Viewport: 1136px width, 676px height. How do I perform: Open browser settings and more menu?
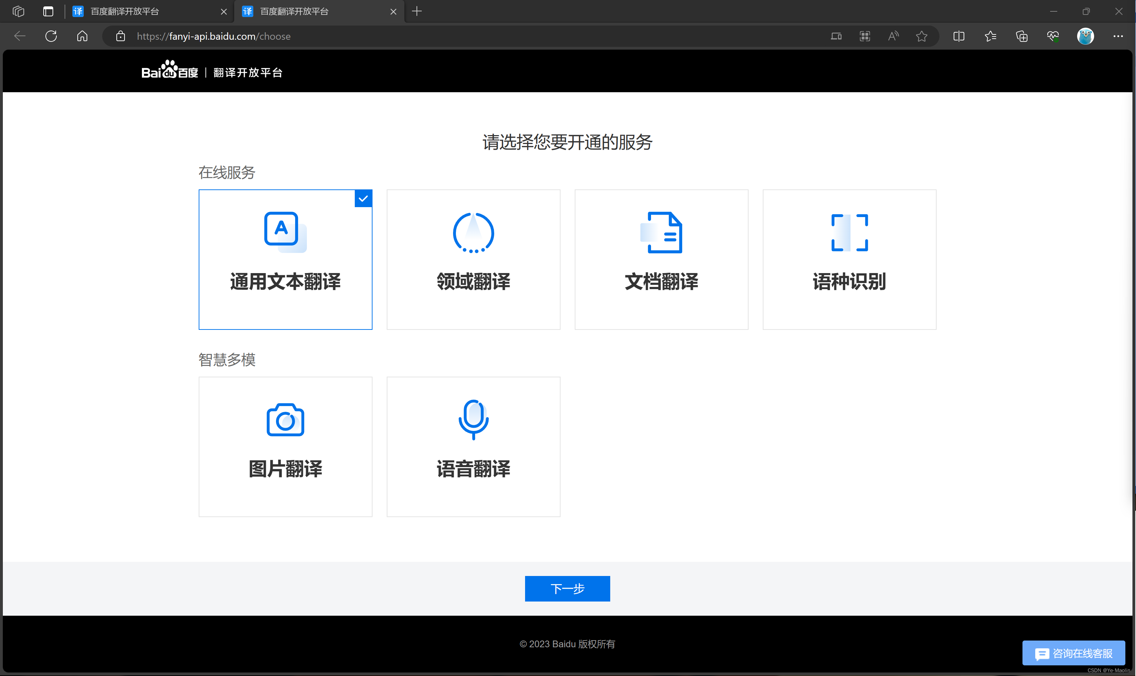[1118, 36]
